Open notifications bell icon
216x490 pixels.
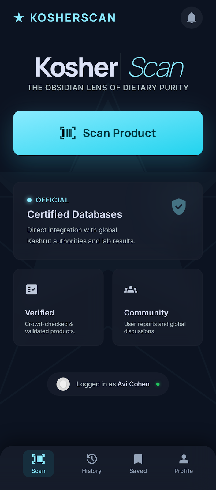click(192, 18)
